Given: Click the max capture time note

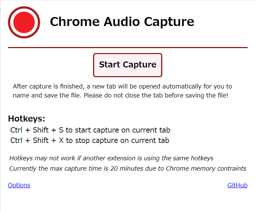Looking at the screenshot, I should pos(127,168).
